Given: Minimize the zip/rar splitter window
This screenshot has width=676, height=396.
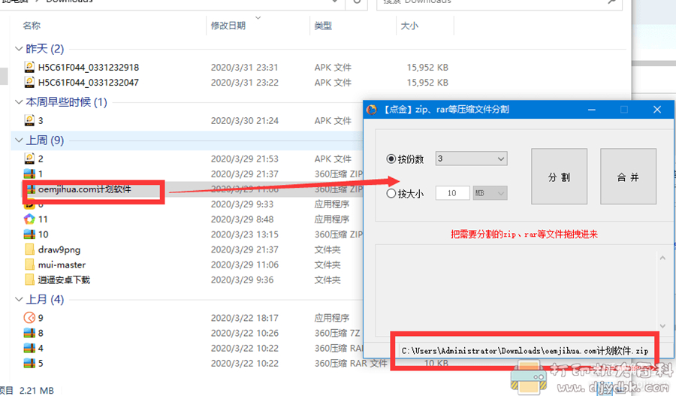Looking at the screenshot, I should click(x=592, y=110).
